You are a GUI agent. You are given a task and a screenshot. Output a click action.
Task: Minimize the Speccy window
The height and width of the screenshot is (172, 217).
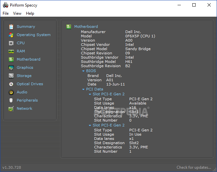[x=179, y=5]
